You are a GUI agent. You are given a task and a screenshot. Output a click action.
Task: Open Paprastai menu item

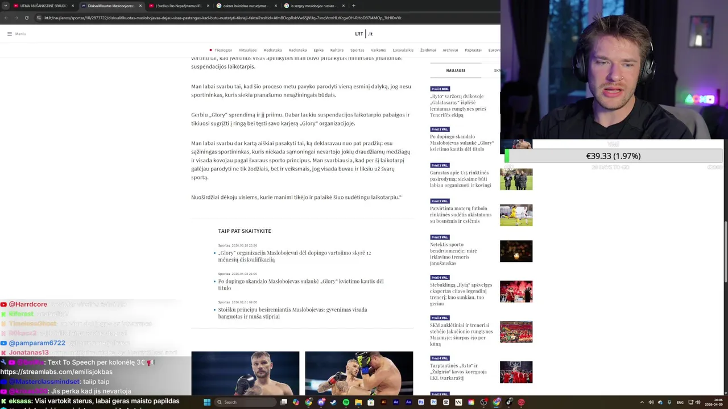point(473,50)
